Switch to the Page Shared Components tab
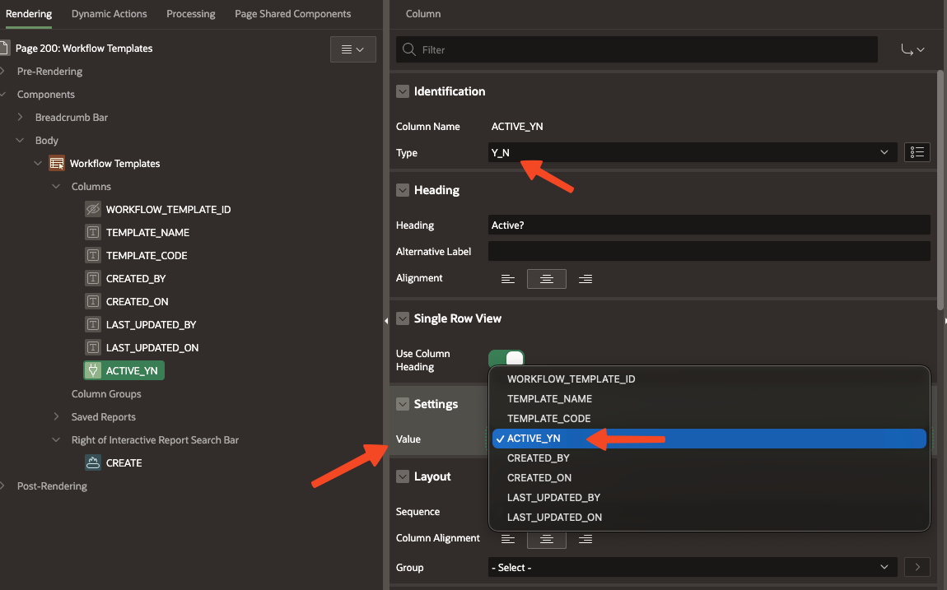 pyautogui.click(x=293, y=13)
